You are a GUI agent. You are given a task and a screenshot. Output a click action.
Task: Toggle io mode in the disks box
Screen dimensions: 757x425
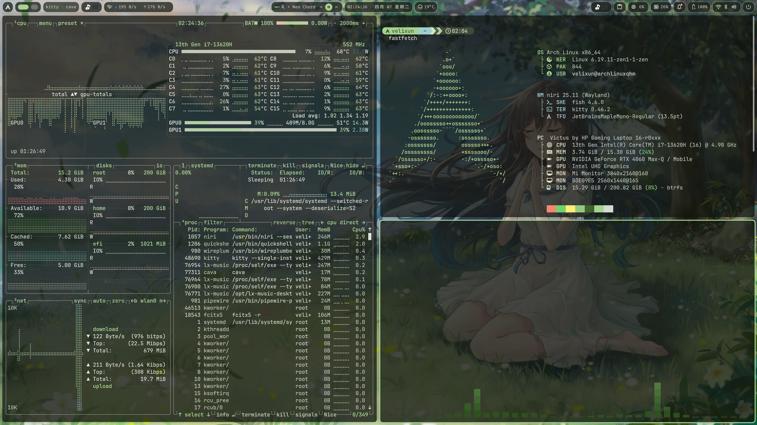click(159, 165)
